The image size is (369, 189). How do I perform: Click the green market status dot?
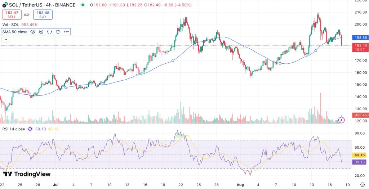pos(83,5)
